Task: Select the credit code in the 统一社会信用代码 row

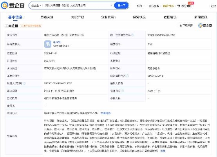Action: coord(161,35)
